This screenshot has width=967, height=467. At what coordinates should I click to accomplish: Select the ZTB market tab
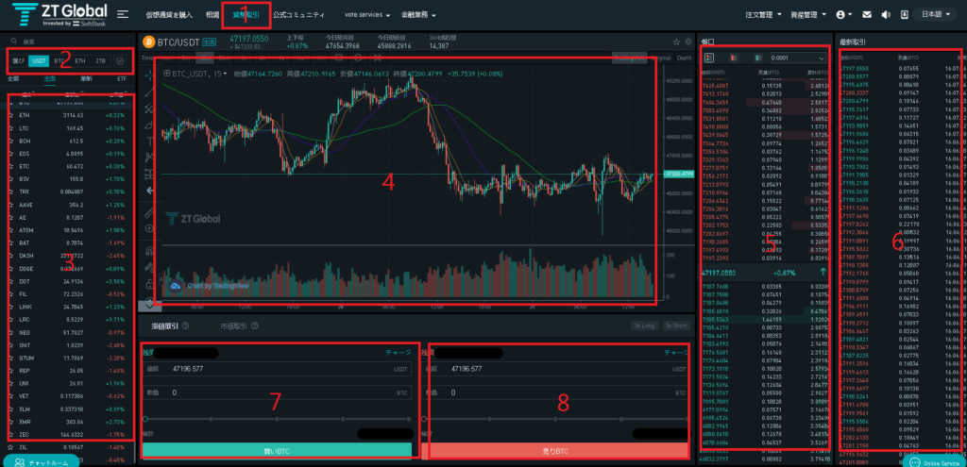click(x=100, y=61)
